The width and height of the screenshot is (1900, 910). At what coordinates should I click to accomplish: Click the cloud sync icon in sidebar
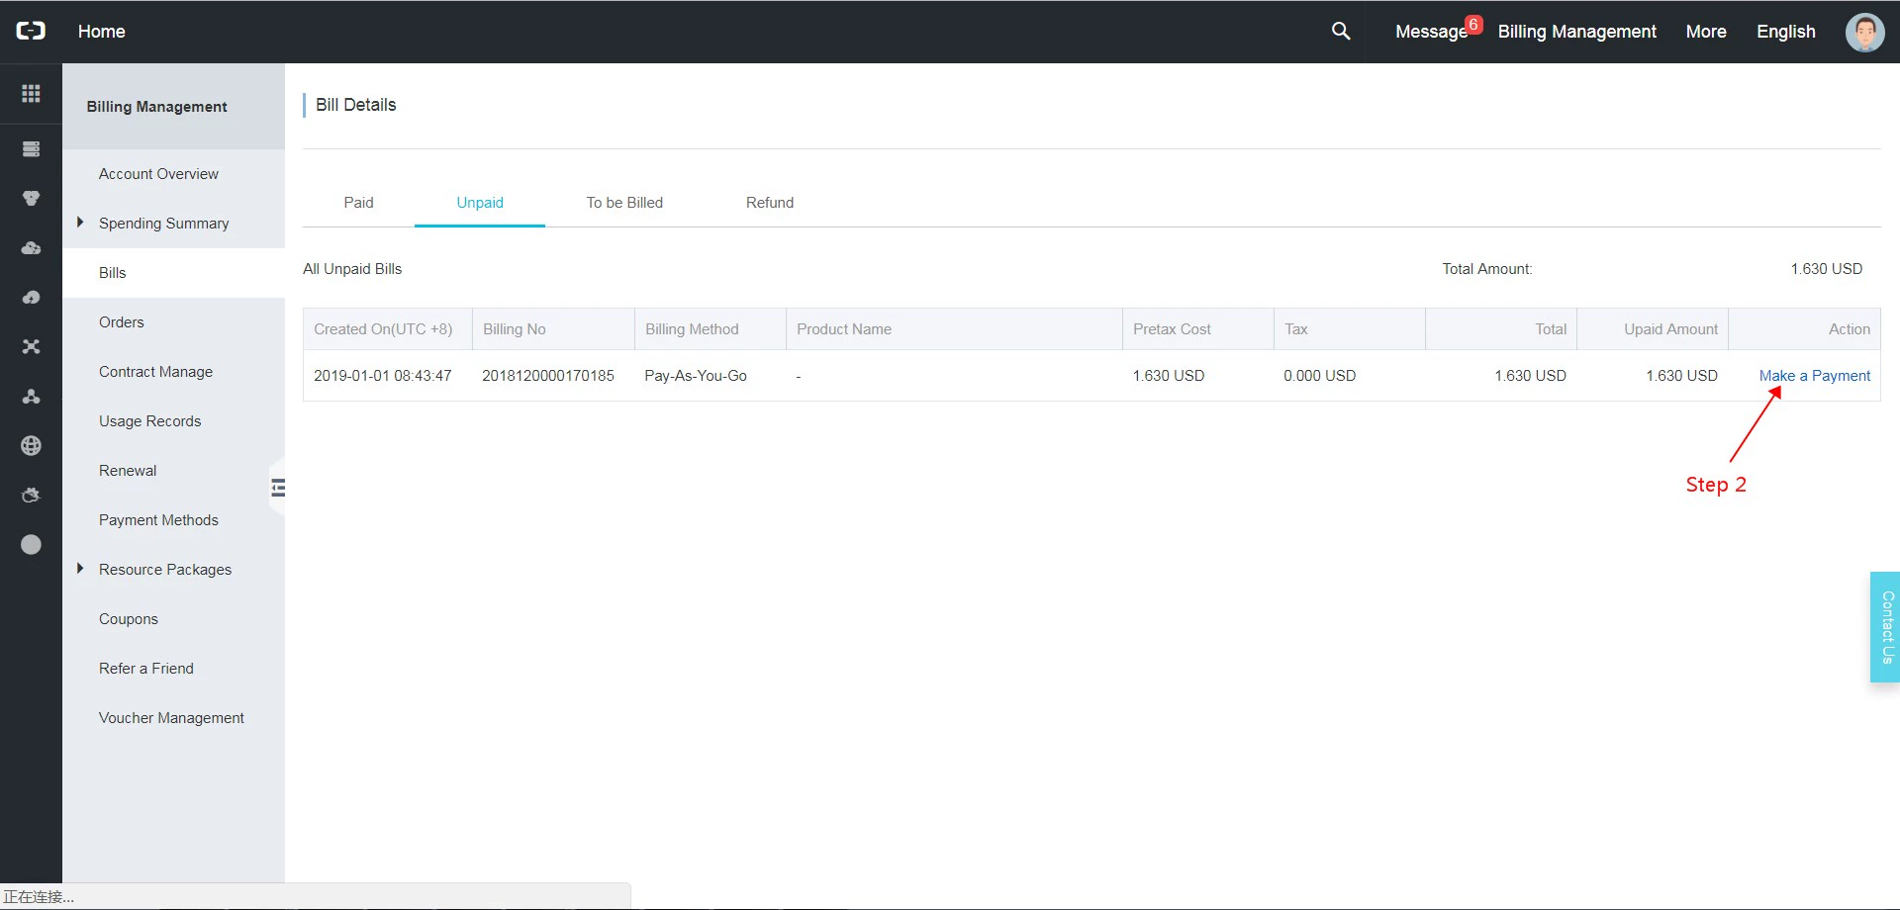coord(31,298)
